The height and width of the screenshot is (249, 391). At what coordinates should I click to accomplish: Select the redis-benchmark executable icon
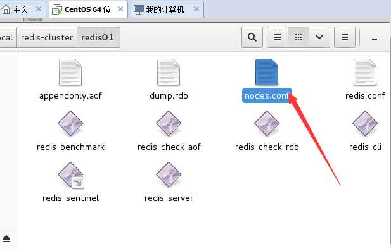(x=70, y=123)
